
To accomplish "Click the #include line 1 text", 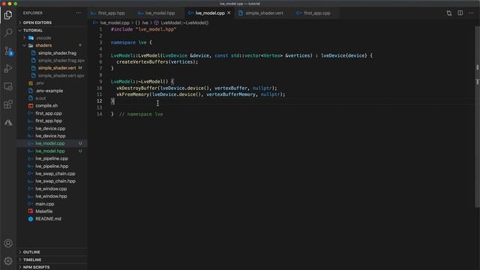I will pos(143,29).
